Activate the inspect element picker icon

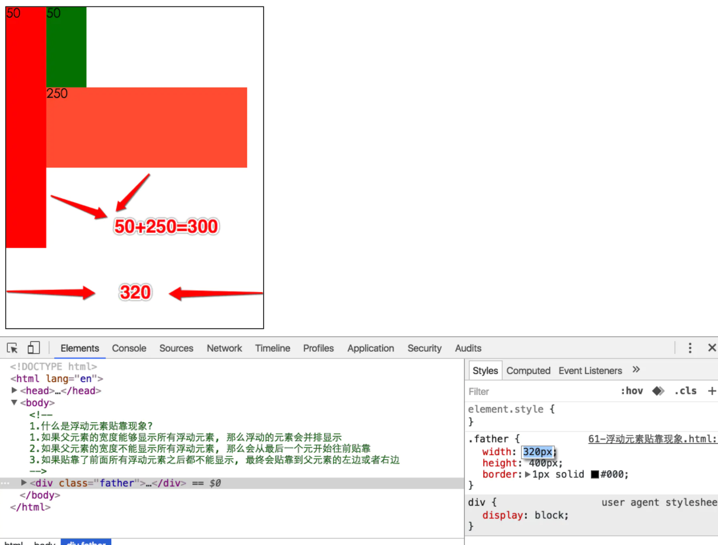pos(12,348)
